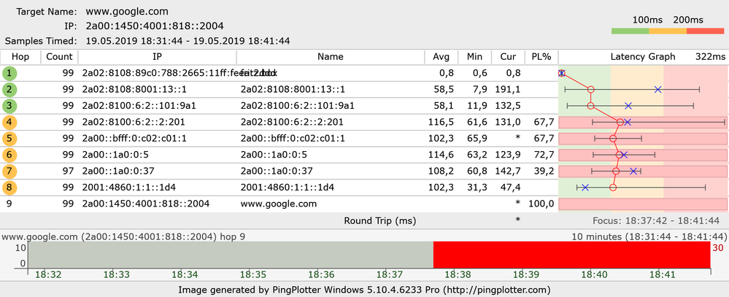Image resolution: width=729 pixels, height=297 pixels.
Task: Click the orange hop 6 circle icon
Action: (x=8, y=155)
